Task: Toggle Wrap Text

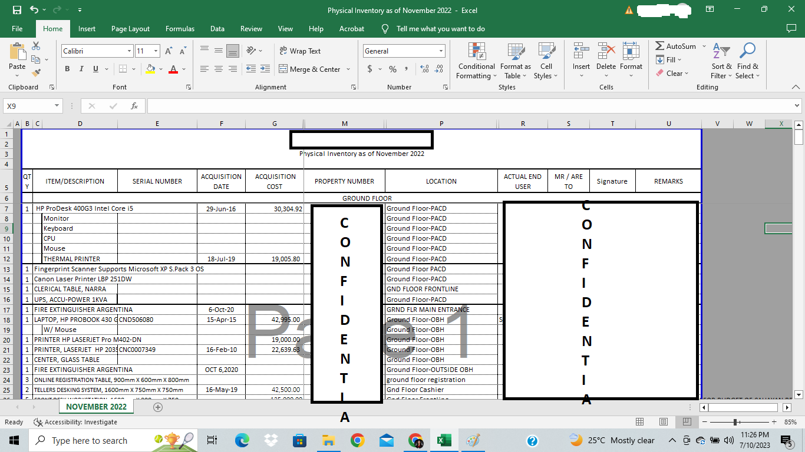Action: (300, 51)
